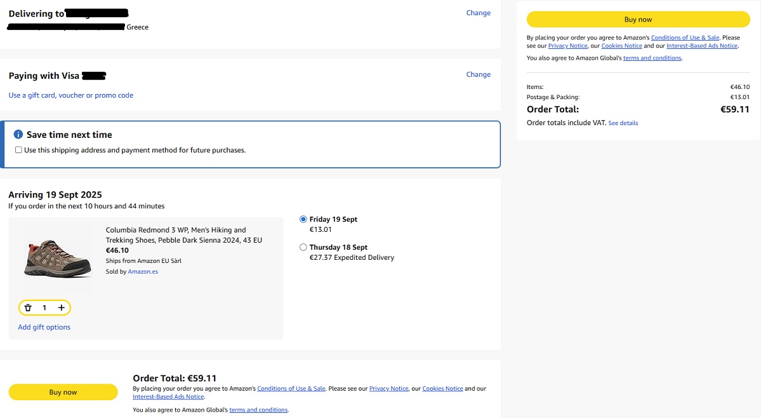Change the delivery address
Viewport: 761px width, 418px height.
[x=478, y=13]
